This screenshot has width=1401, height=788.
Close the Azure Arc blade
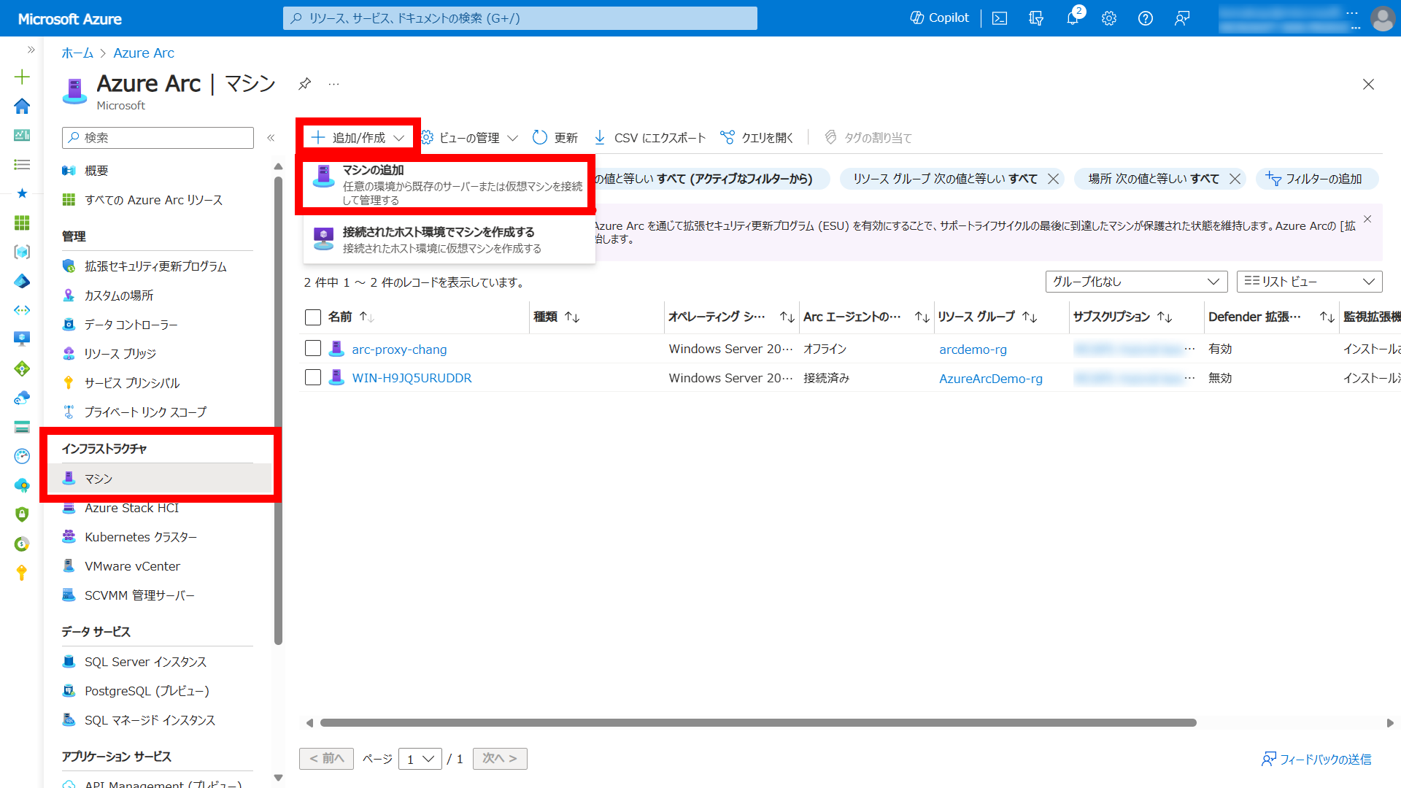coord(1368,85)
